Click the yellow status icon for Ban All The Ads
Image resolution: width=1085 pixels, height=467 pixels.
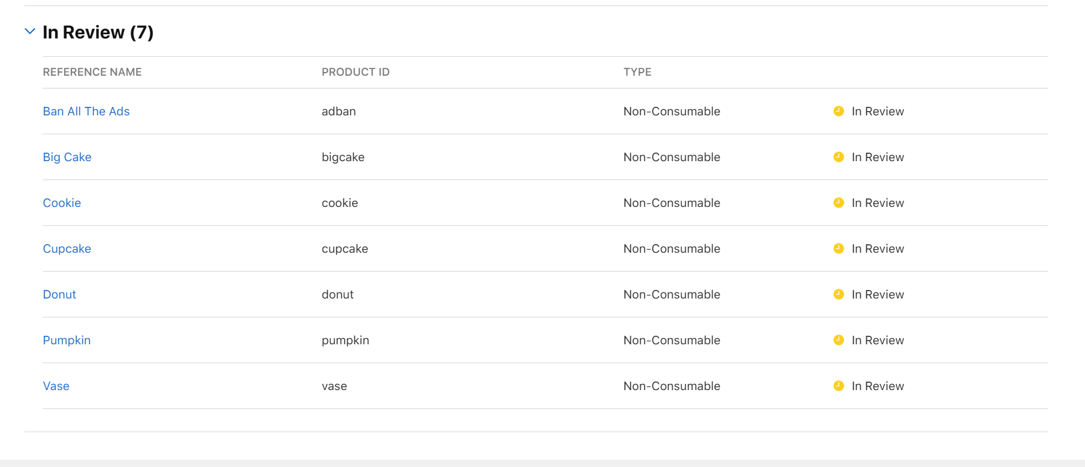(x=839, y=111)
